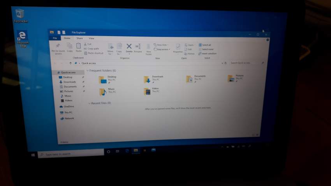Open the Downloads frequent folder

coord(153,79)
